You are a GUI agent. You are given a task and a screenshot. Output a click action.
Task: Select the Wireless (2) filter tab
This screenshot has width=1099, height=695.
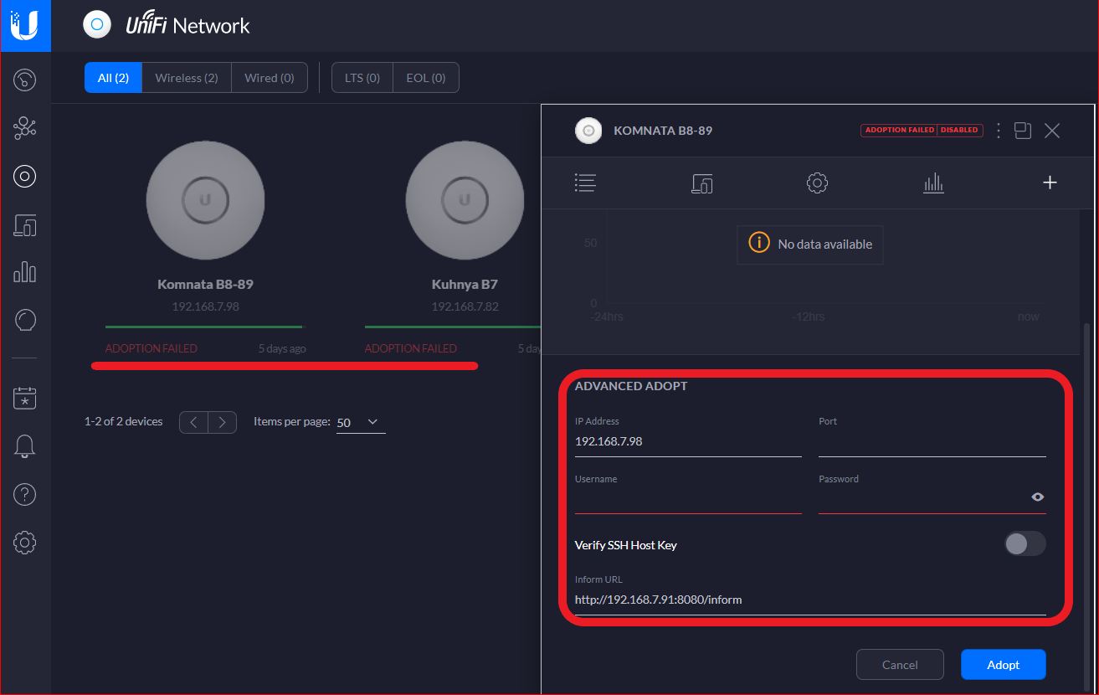(187, 78)
